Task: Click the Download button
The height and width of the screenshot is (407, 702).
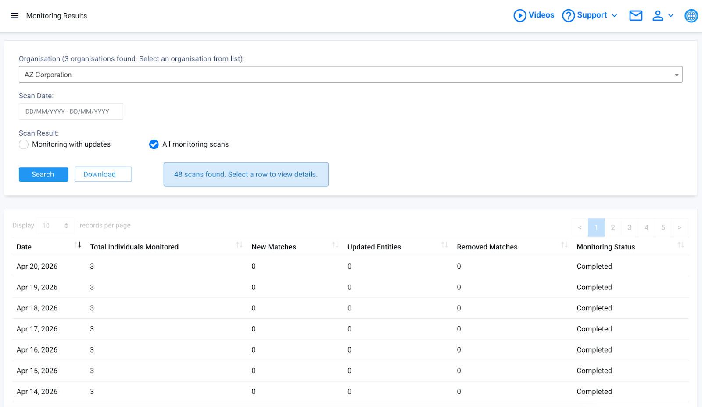Action: pyautogui.click(x=103, y=174)
